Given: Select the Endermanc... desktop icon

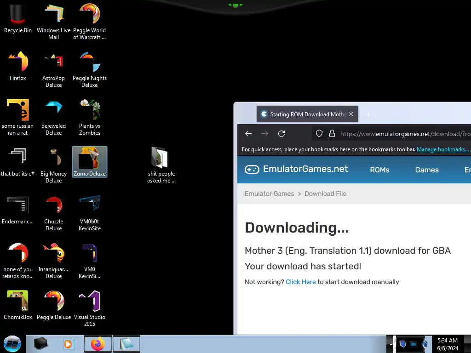Looking at the screenshot, I should (x=18, y=210).
